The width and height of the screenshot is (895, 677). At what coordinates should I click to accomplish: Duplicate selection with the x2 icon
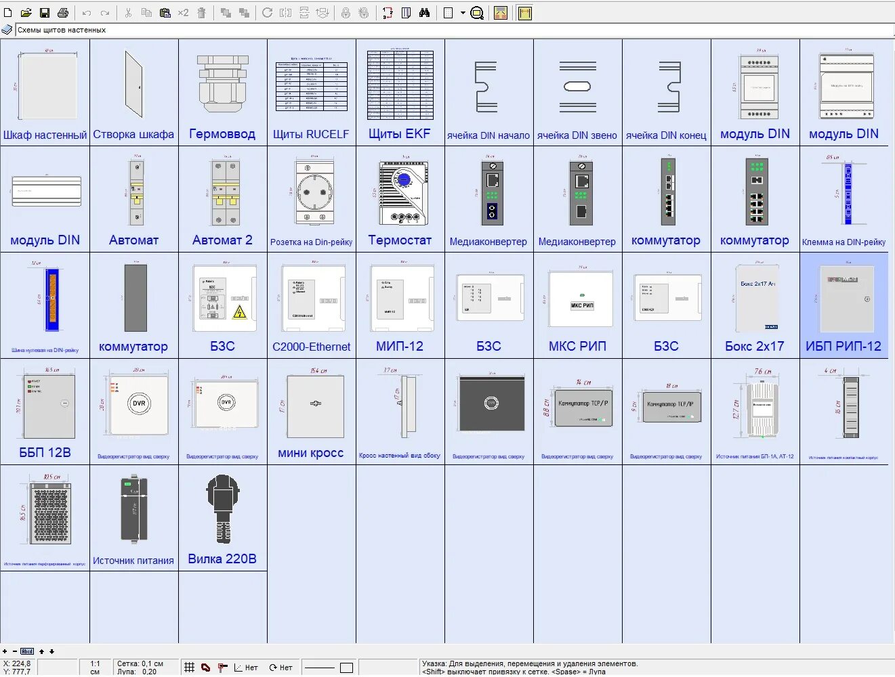point(183,13)
